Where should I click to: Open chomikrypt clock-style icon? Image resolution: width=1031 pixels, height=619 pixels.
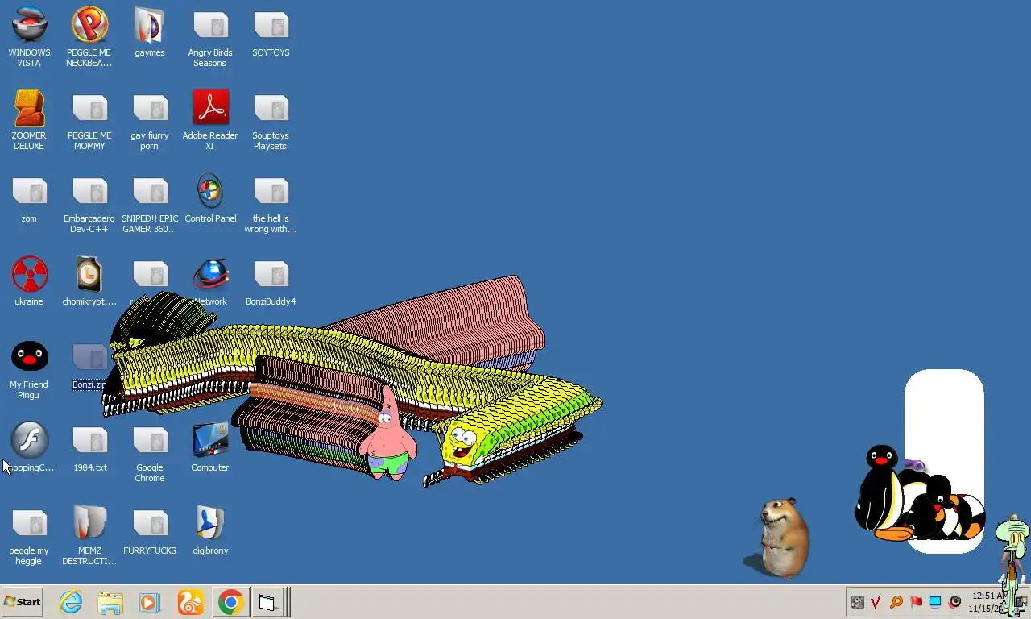[89, 281]
